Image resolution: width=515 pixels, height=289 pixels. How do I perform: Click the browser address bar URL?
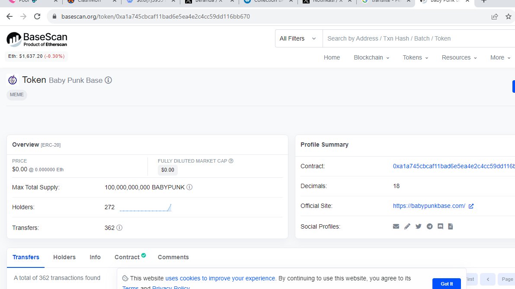(x=155, y=16)
